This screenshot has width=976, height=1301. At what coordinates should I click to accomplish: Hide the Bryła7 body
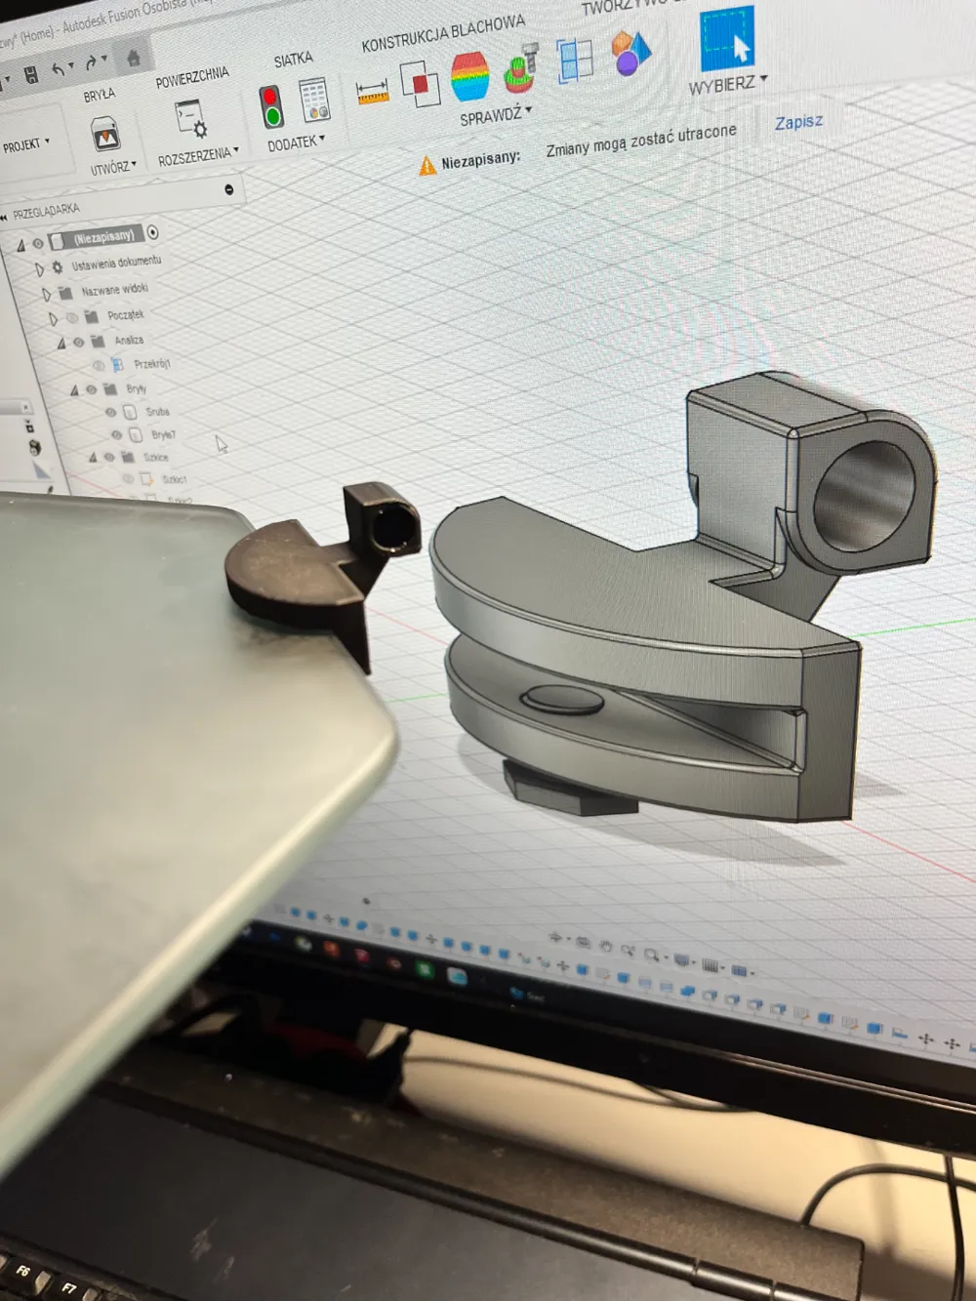(117, 435)
